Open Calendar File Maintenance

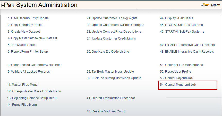pos(181,65)
